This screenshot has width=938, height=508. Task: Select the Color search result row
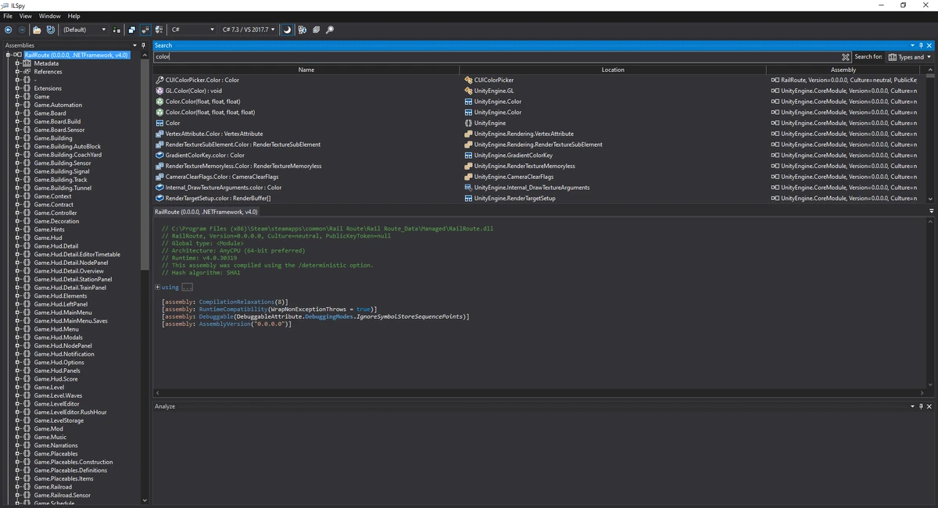coord(234,123)
